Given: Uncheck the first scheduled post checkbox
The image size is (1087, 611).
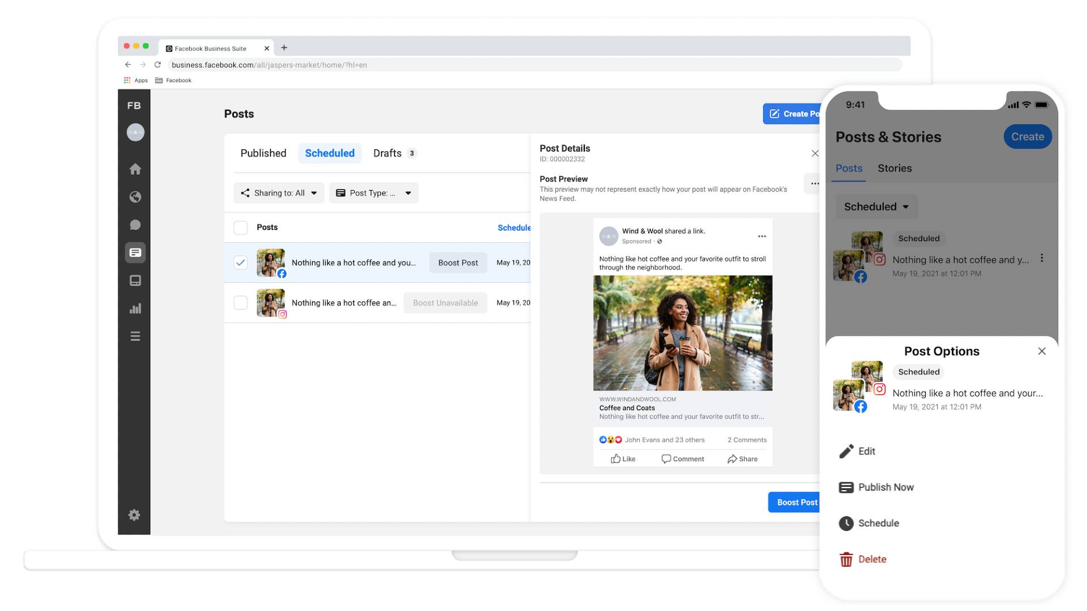Looking at the screenshot, I should click(241, 263).
